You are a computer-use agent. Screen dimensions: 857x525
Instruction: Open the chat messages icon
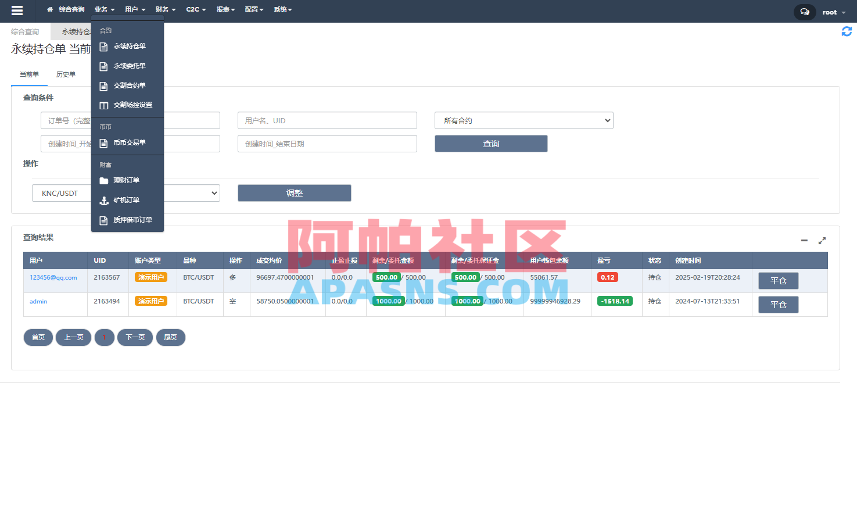click(x=804, y=12)
